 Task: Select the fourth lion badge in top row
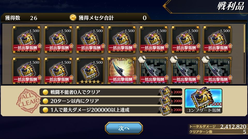(122, 40)
